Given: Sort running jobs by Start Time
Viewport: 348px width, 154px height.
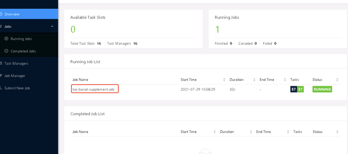Looking at the screenshot, I should [x=224, y=79].
